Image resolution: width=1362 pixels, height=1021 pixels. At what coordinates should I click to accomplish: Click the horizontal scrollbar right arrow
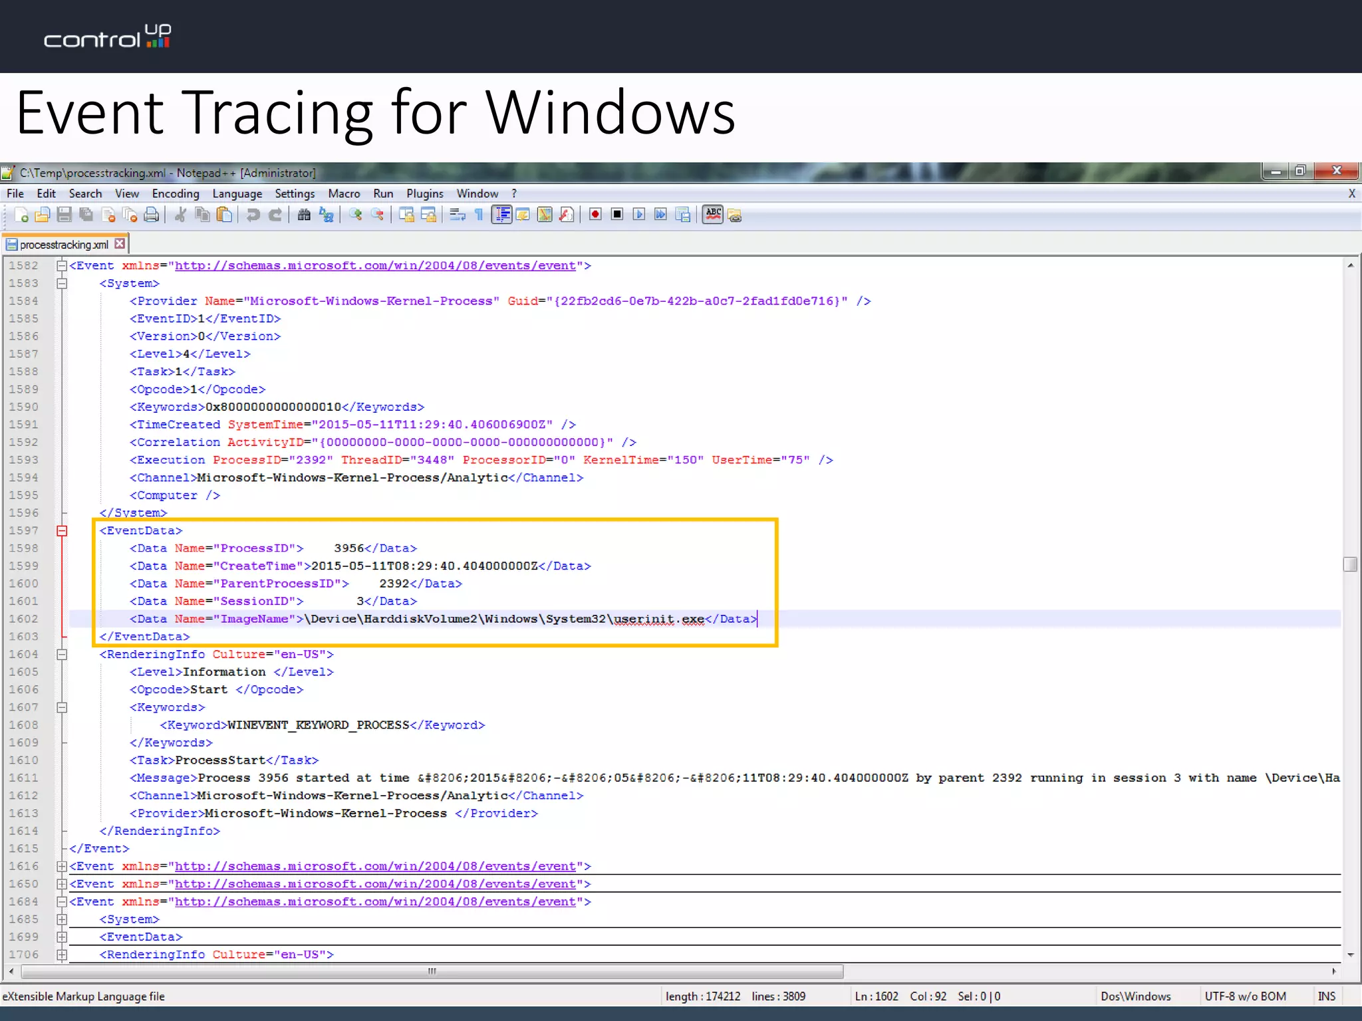pos(1334,972)
